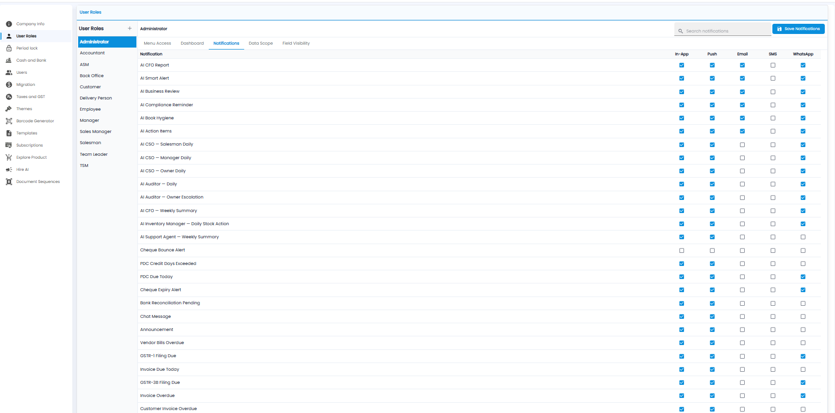
Task: Uncheck In-App for AI CFO Report
Action: (682, 65)
